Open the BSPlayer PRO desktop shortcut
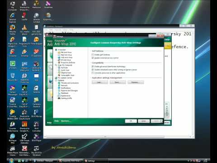Screen dimensions: 217x163 point(13,139)
